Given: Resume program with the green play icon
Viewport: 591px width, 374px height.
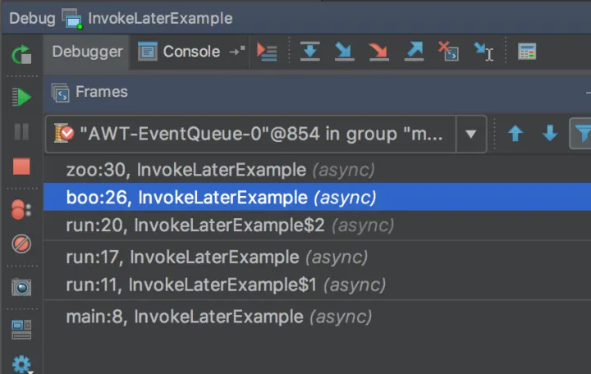Looking at the screenshot, I should click(21, 98).
